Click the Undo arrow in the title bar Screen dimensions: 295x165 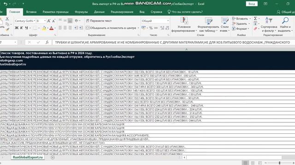point(6,4)
